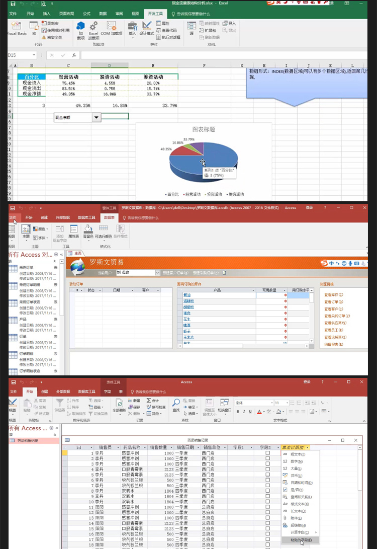Open the 酱油 product link
377x549 pixels.
187,295
